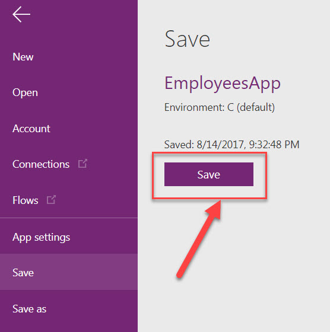This screenshot has width=330, height=332.
Task: Choose the Open menu entry
Action: [25, 92]
